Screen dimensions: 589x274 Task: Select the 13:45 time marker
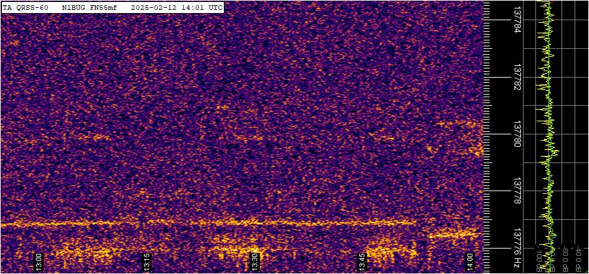click(363, 263)
